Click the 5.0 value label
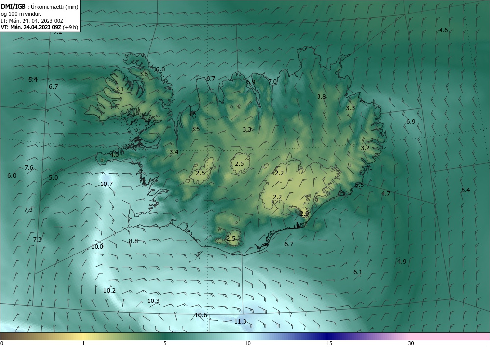Image resolution: width=490 pixels, height=347 pixels. pyautogui.click(x=53, y=177)
